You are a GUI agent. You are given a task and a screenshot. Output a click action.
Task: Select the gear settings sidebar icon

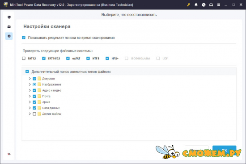(9, 36)
